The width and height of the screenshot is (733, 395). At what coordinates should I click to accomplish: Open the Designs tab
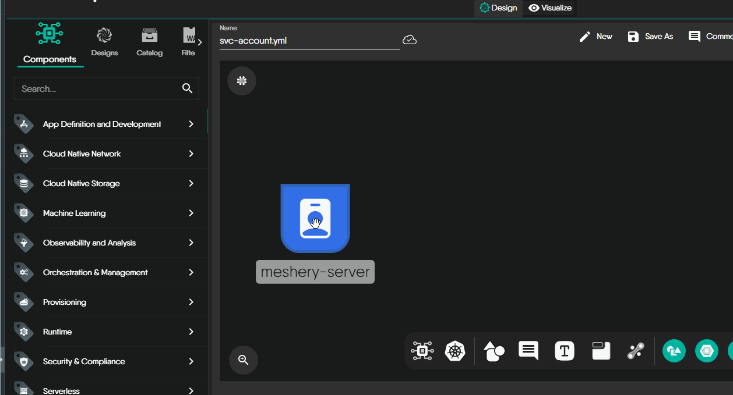[104, 42]
